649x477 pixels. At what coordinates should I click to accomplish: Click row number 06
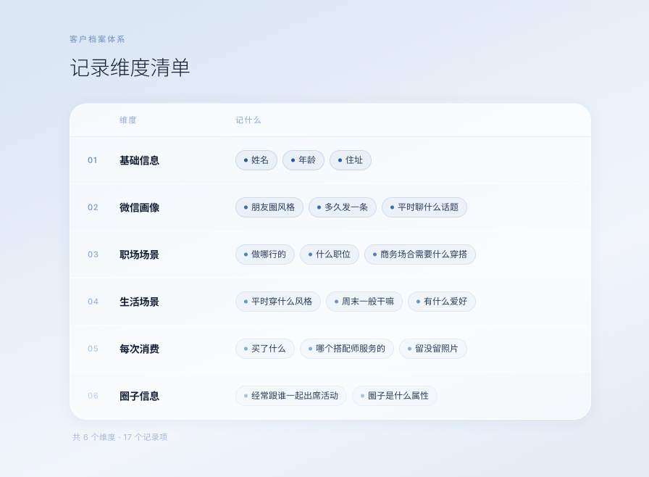click(93, 397)
